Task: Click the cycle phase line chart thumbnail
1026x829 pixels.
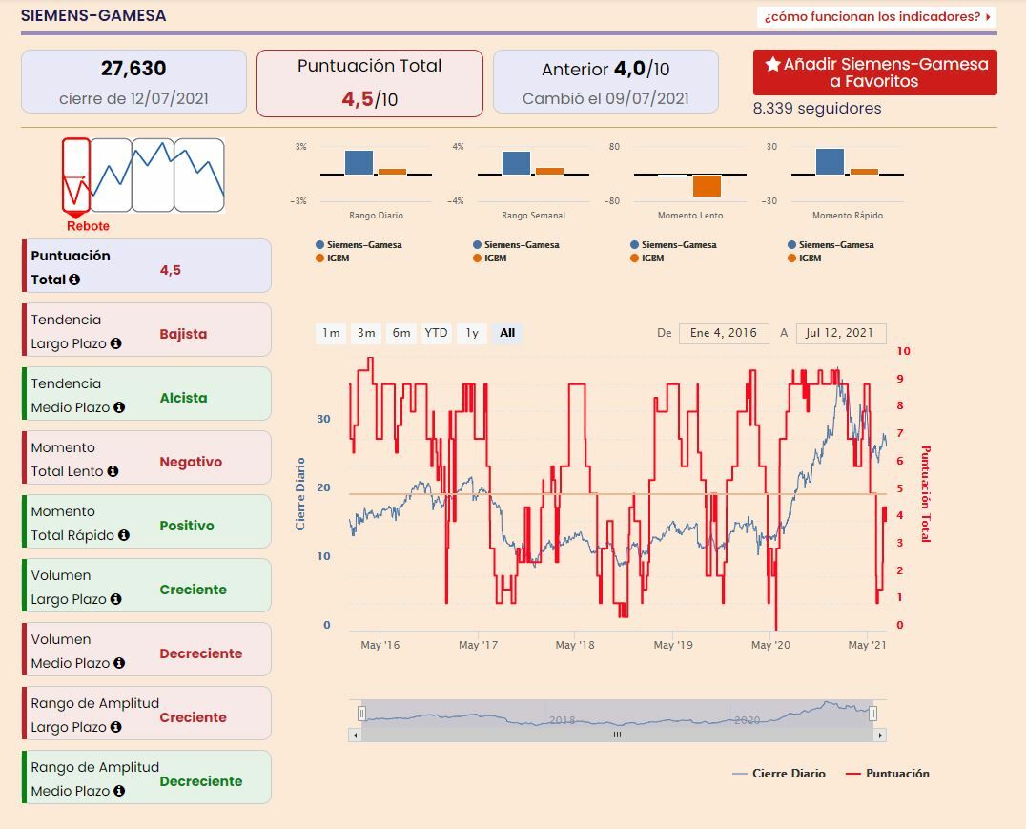Action: tap(143, 175)
